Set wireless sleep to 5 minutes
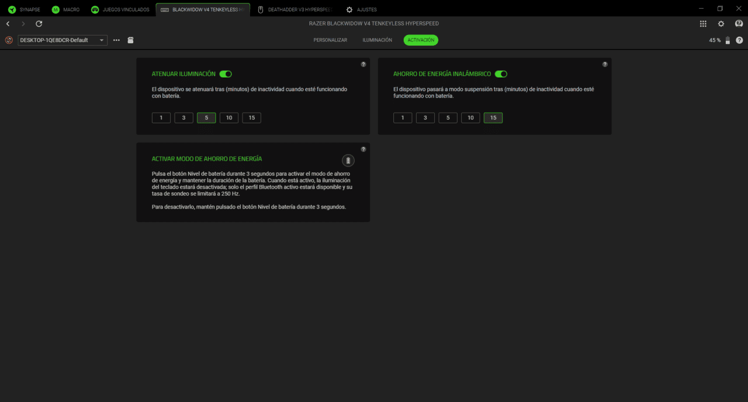748x402 pixels. click(x=448, y=118)
